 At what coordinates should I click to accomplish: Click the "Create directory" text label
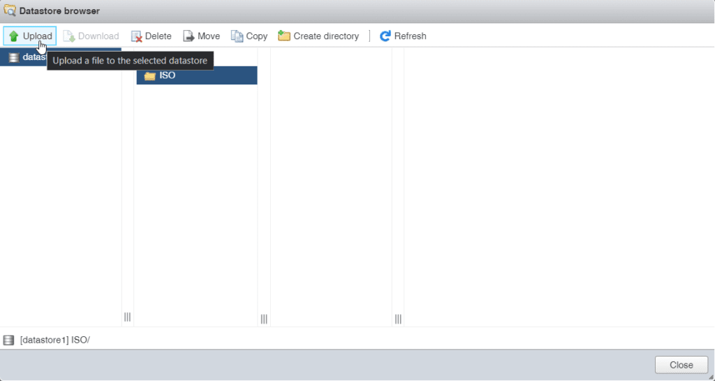(326, 36)
